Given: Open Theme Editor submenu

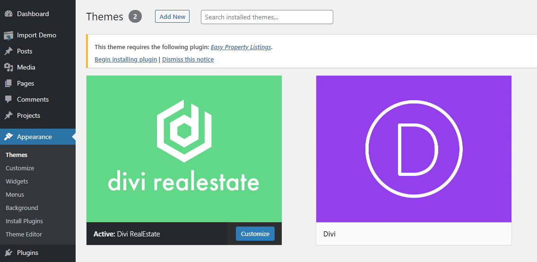Looking at the screenshot, I should [24, 235].
